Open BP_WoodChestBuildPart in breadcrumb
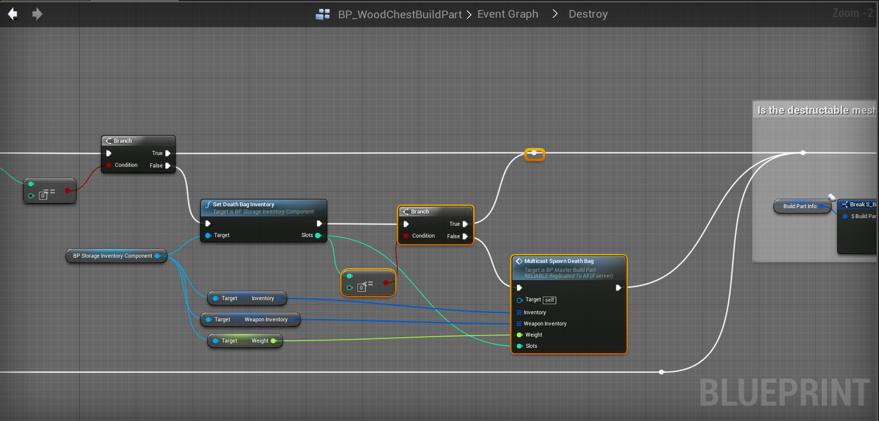 399,15
